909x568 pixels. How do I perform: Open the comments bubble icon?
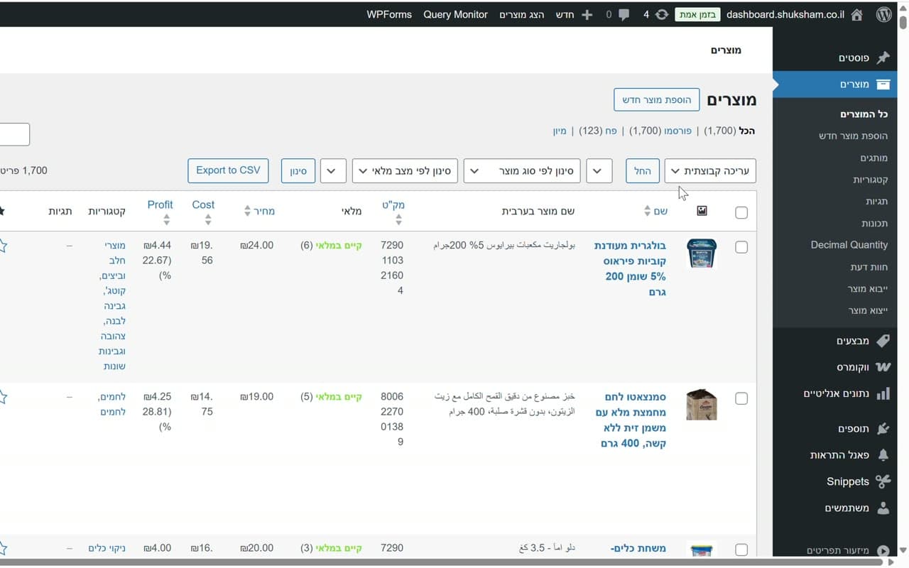coord(624,15)
